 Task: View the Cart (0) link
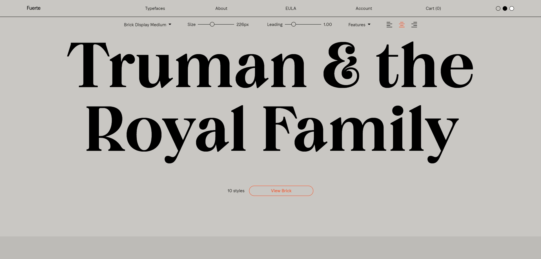pyautogui.click(x=433, y=8)
